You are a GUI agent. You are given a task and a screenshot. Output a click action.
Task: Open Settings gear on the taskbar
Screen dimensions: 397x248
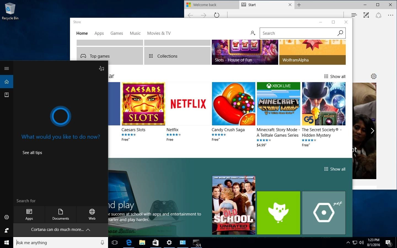tap(169, 242)
